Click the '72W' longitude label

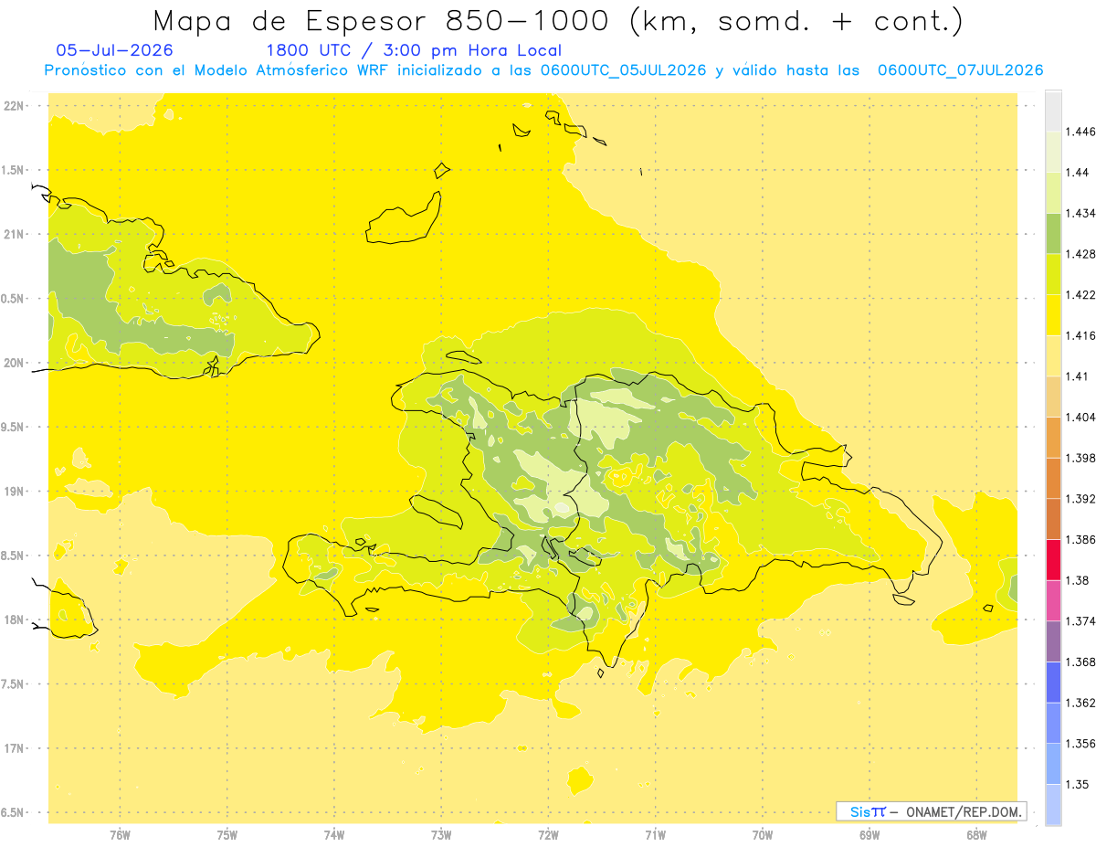[548, 835]
